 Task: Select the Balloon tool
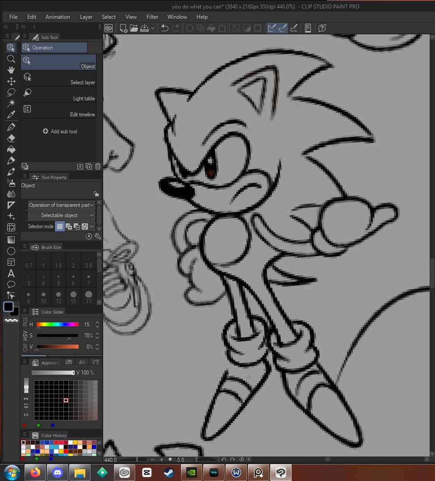(11, 284)
